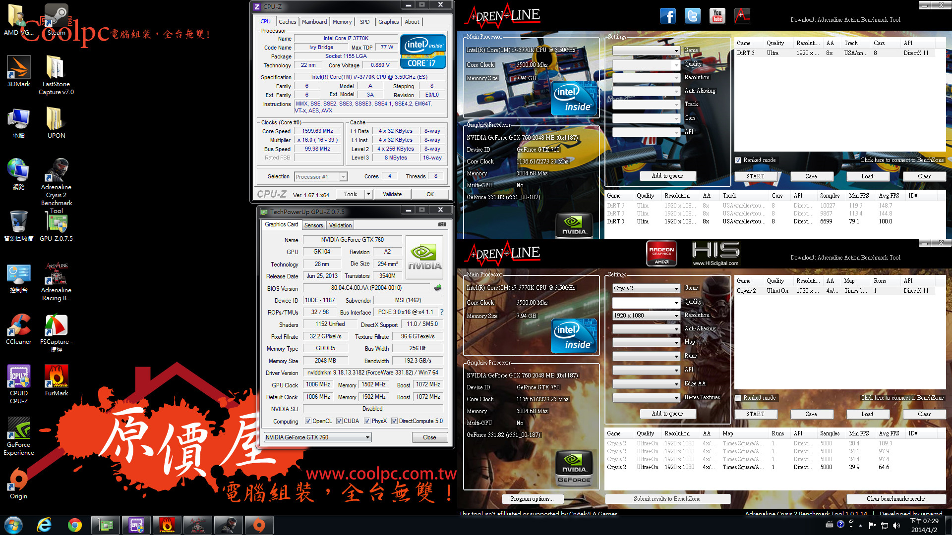This screenshot has height=535, width=952.
Task: Switch to the Caches tab in CPU-Z
Action: [x=287, y=22]
